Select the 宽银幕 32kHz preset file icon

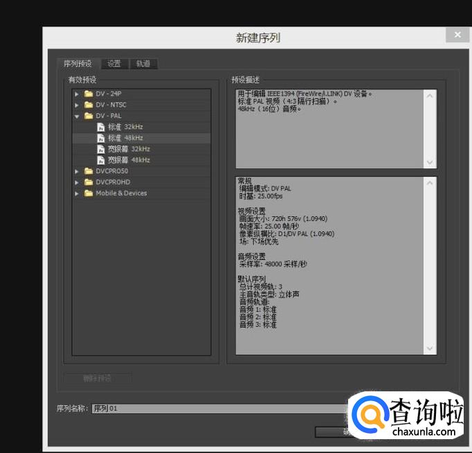click(101, 149)
